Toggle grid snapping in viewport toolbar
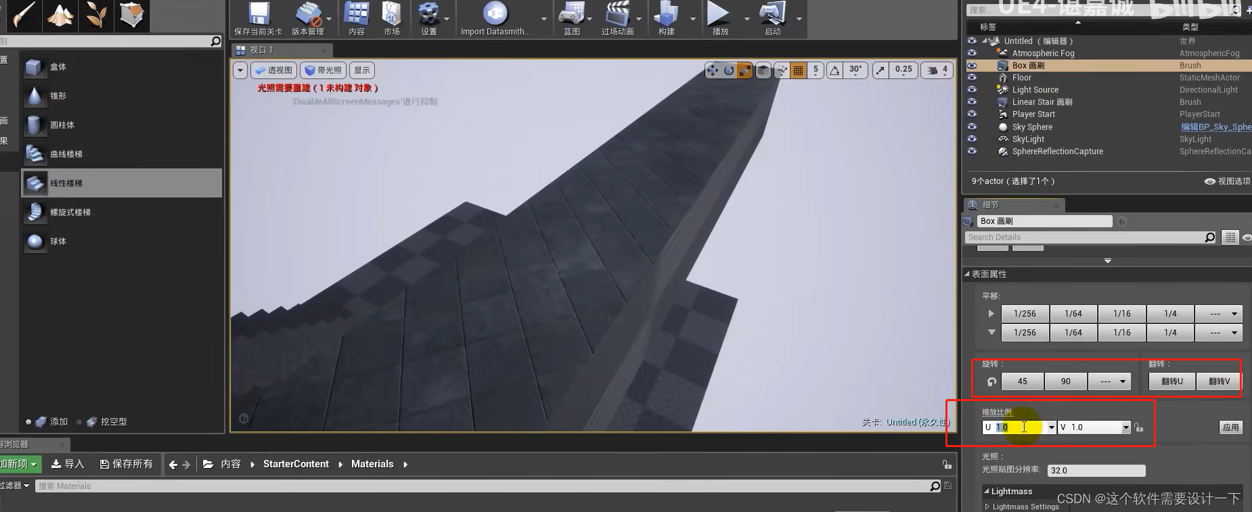Viewport: 1252px width, 512px height. (799, 70)
